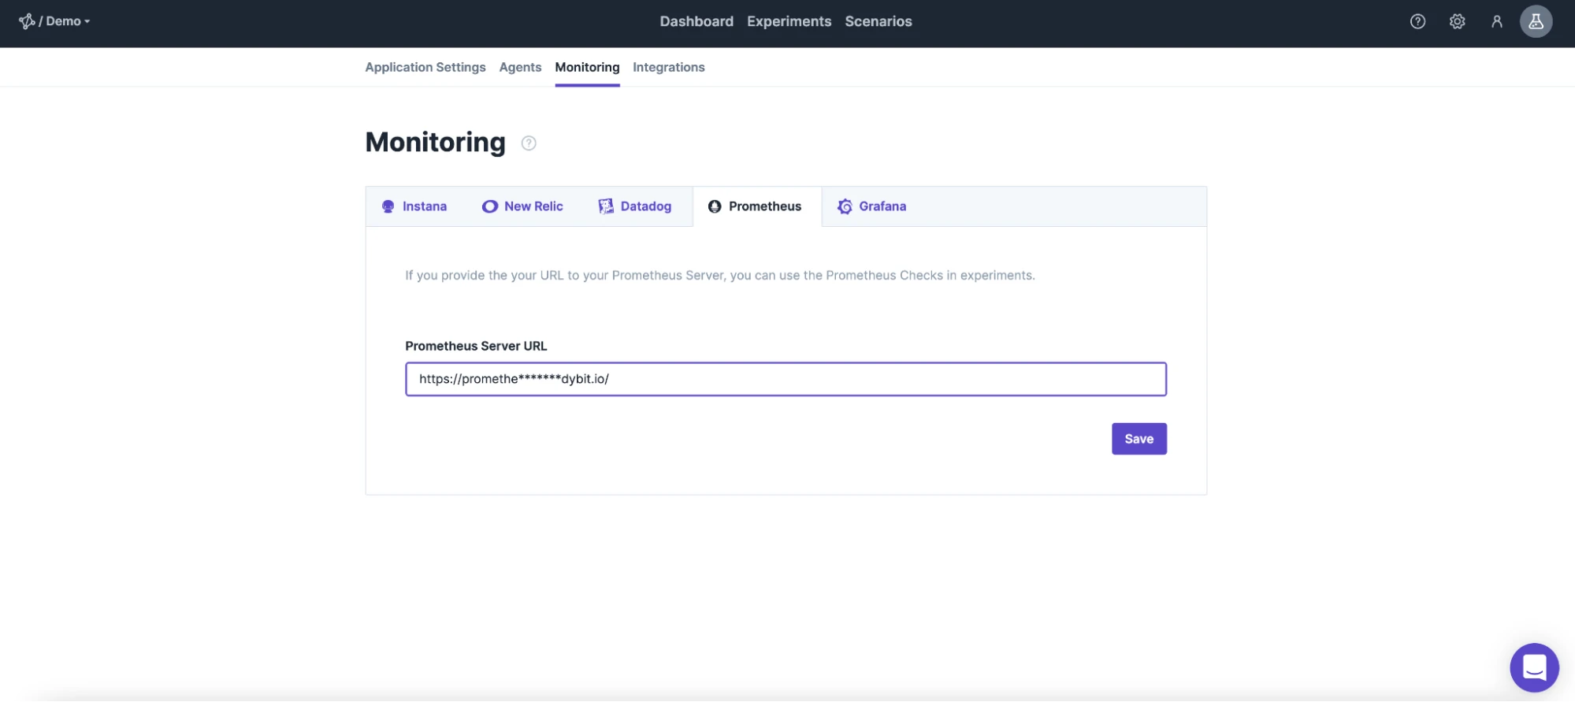This screenshot has width=1575, height=702.
Task: Select the Instana tab label
Action: [x=424, y=206]
